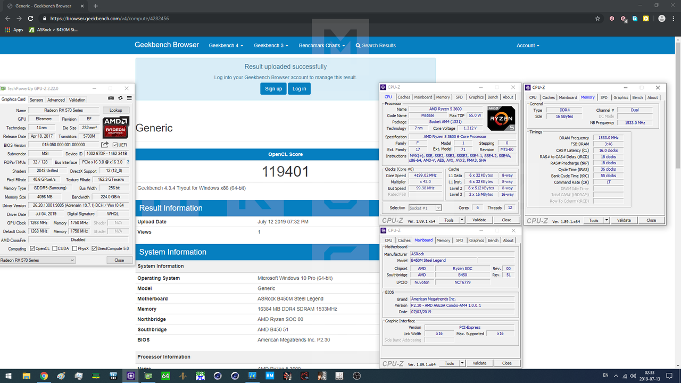This screenshot has width=681, height=383.
Task: Click GPU-Z screenshot camera icon
Action: tap(111, 98)
